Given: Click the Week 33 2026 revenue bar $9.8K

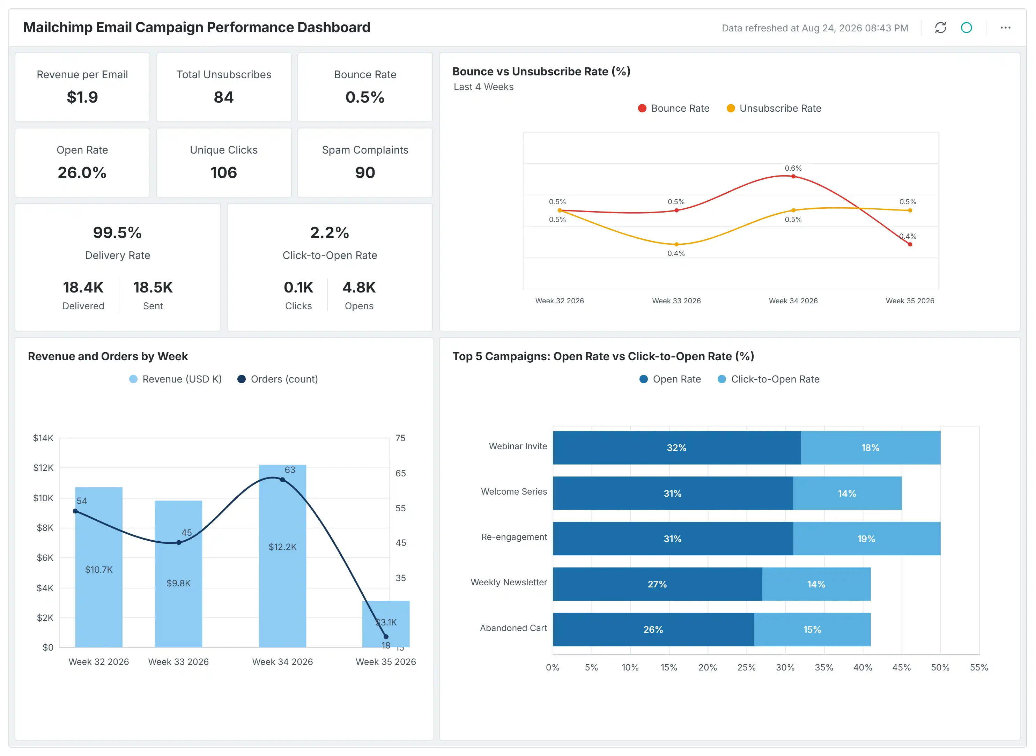Looking at the screenshot, I should 178,574.
